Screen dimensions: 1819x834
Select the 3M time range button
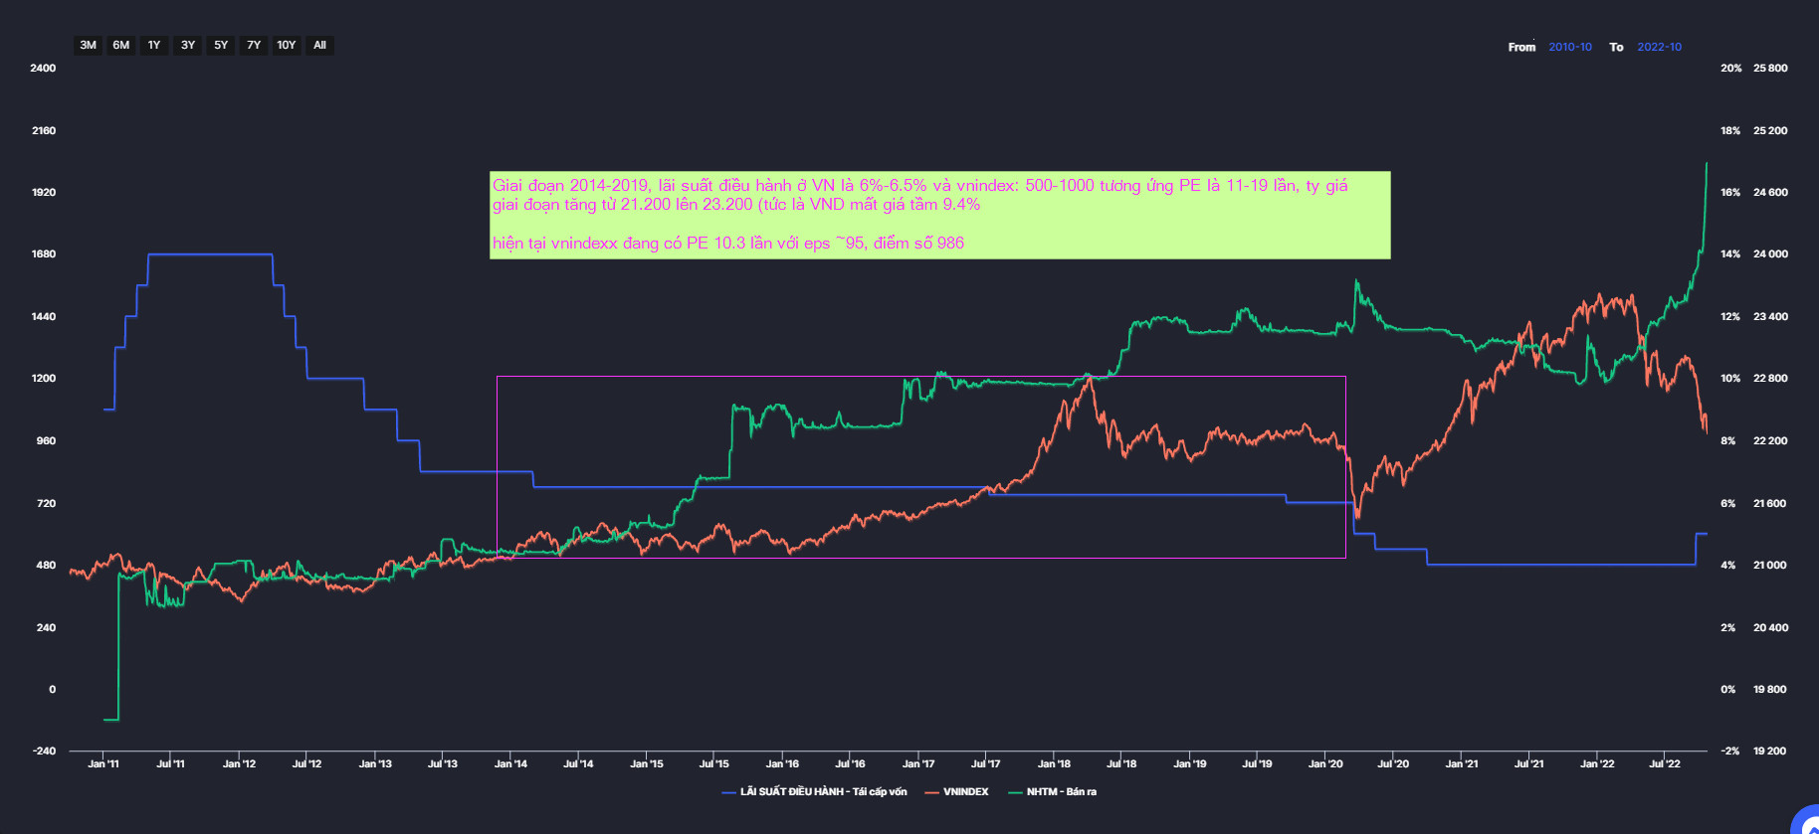tap(89, 46)
